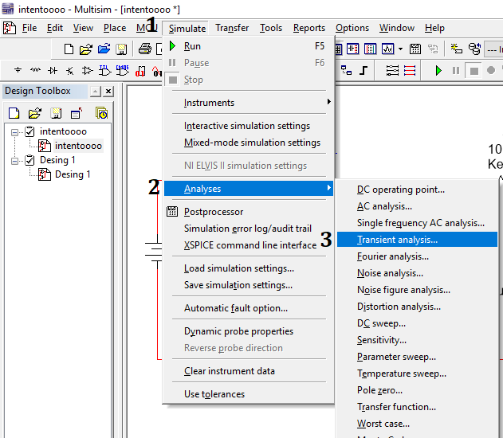Open Postprocessor from the Simulate menu
This screenshot has height=438, width=503.
(249, 212)
